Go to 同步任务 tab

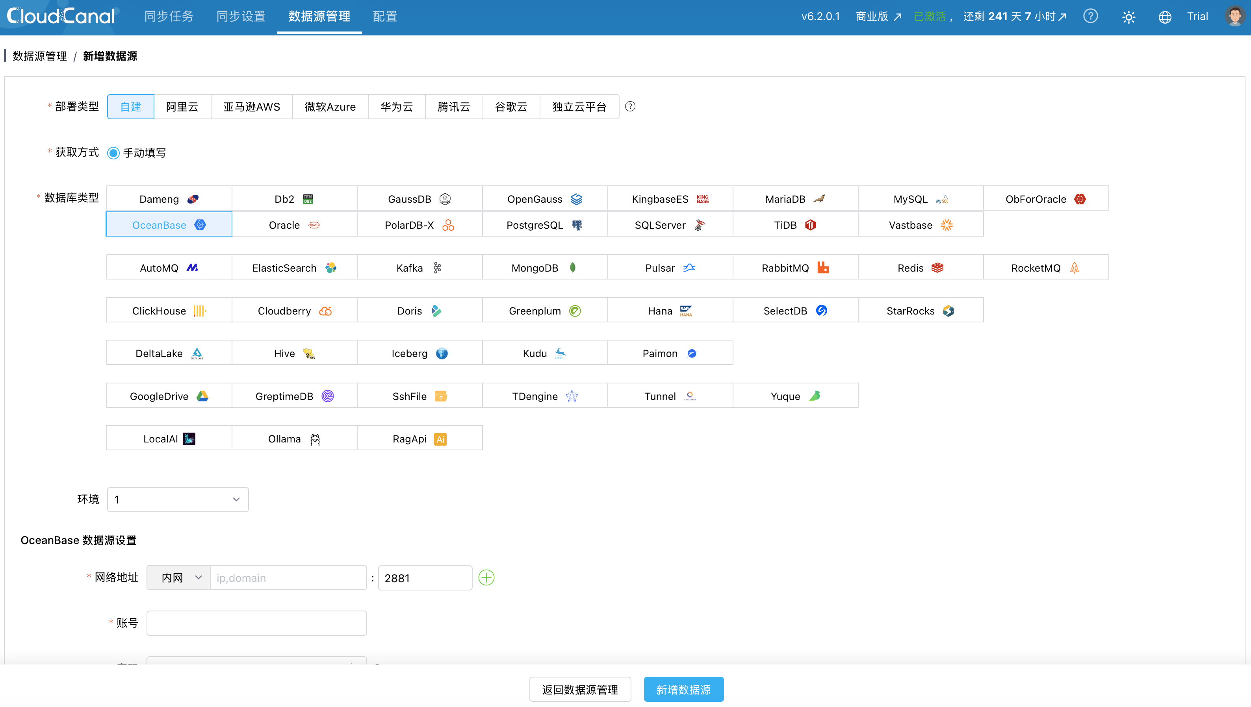click(169, 17)
